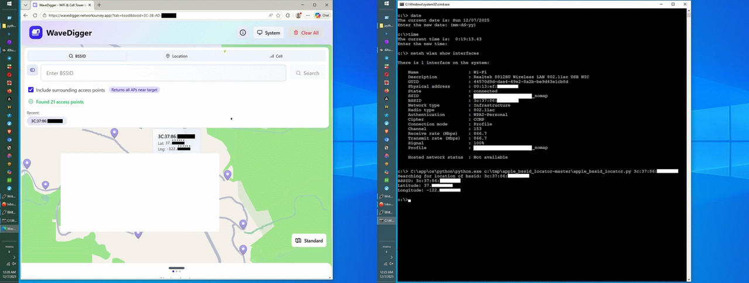Click the Search button
The height and width of the screenshot is (283, 749).
[x=307, y=73]
